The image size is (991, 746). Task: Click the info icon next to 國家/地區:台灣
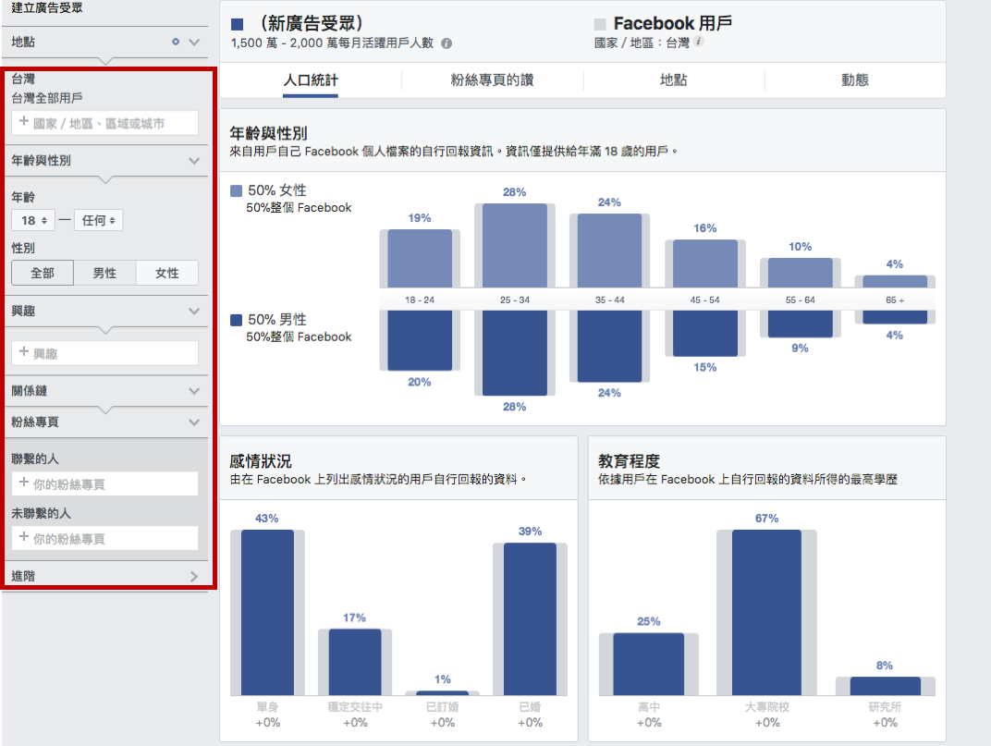tap(699, 42)
